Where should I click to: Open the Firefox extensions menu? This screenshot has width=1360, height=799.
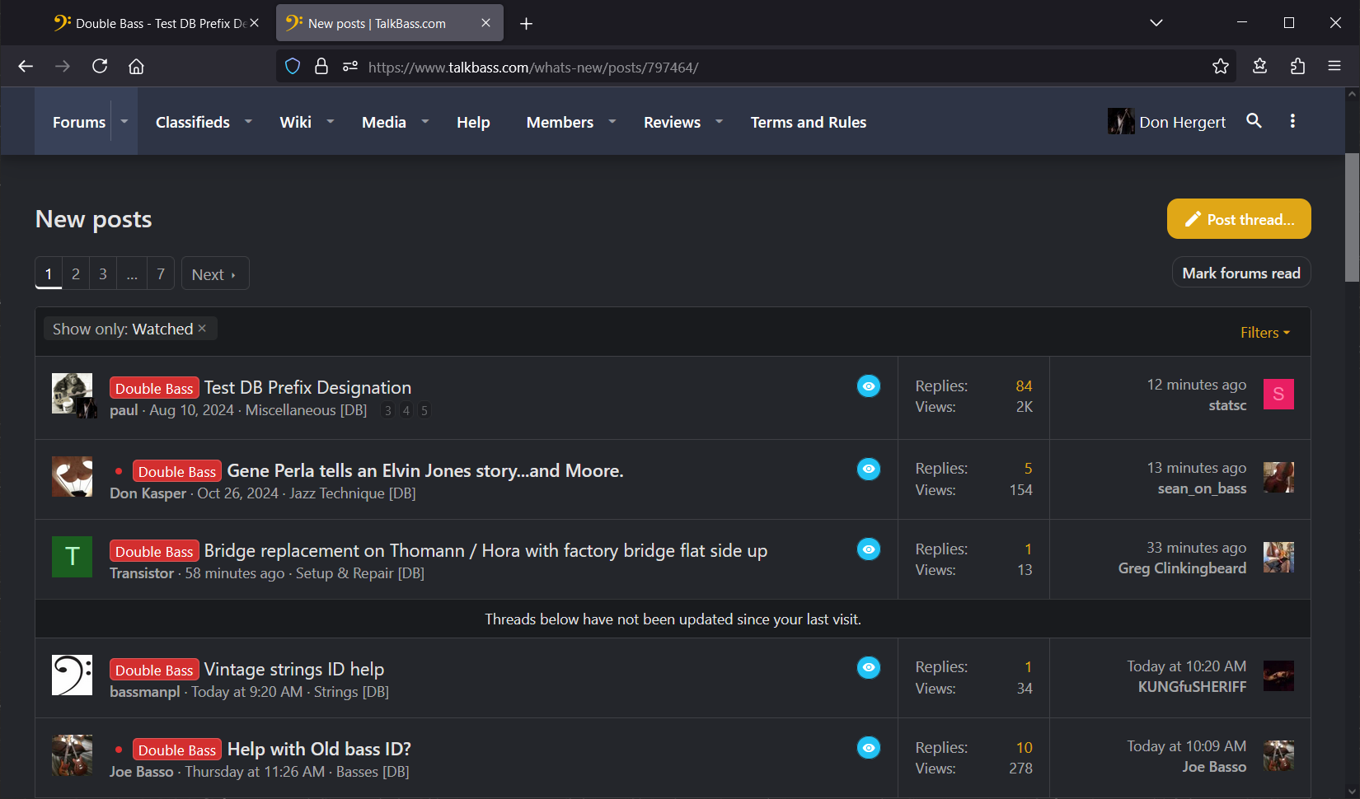pyautogui.click(x=1297, y=66)
